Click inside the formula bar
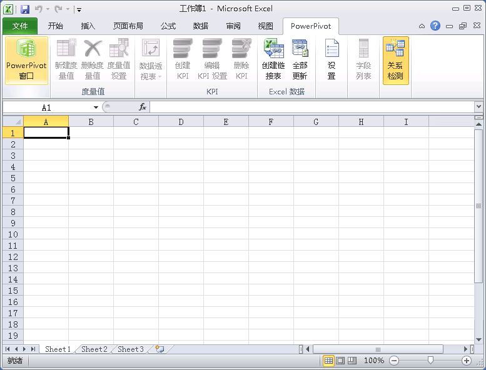486x370 pixels. click(311, 107)
